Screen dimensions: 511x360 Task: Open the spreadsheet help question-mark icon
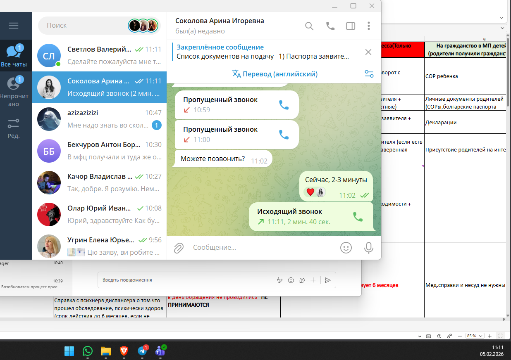pyautogui.click(x=439, y=336)
